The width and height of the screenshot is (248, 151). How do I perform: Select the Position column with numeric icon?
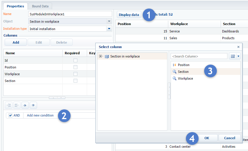pyautogui.click(x=184, y=65)
